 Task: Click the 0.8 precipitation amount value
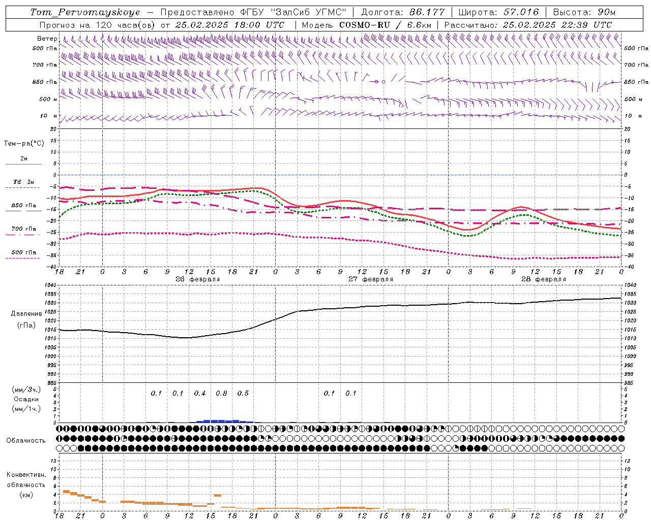(221, 394)
